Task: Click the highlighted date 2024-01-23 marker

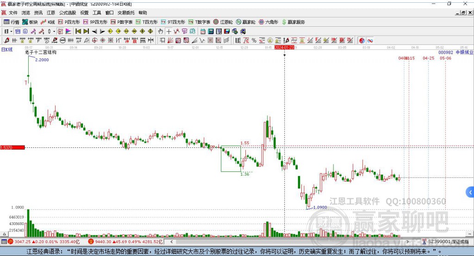Action: [x=284, y=48]
